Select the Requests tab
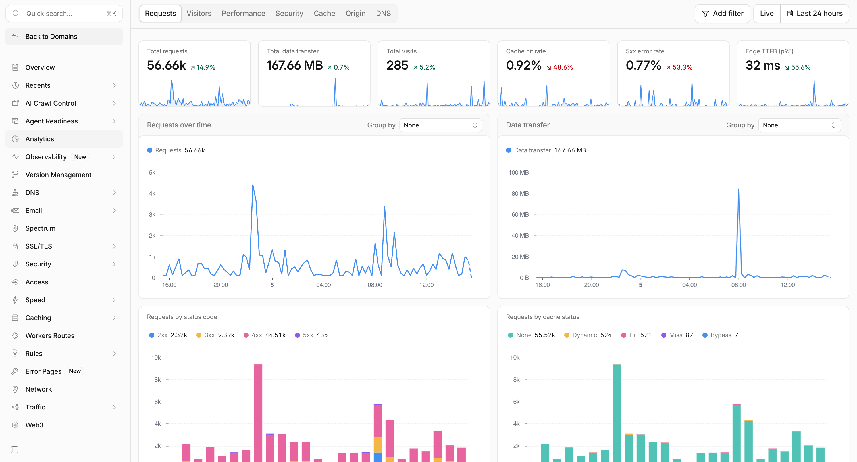The image size is (857, 462). pos(160,14)
